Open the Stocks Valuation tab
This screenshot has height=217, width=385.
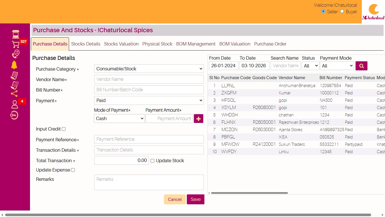click(x=121, y=44)
